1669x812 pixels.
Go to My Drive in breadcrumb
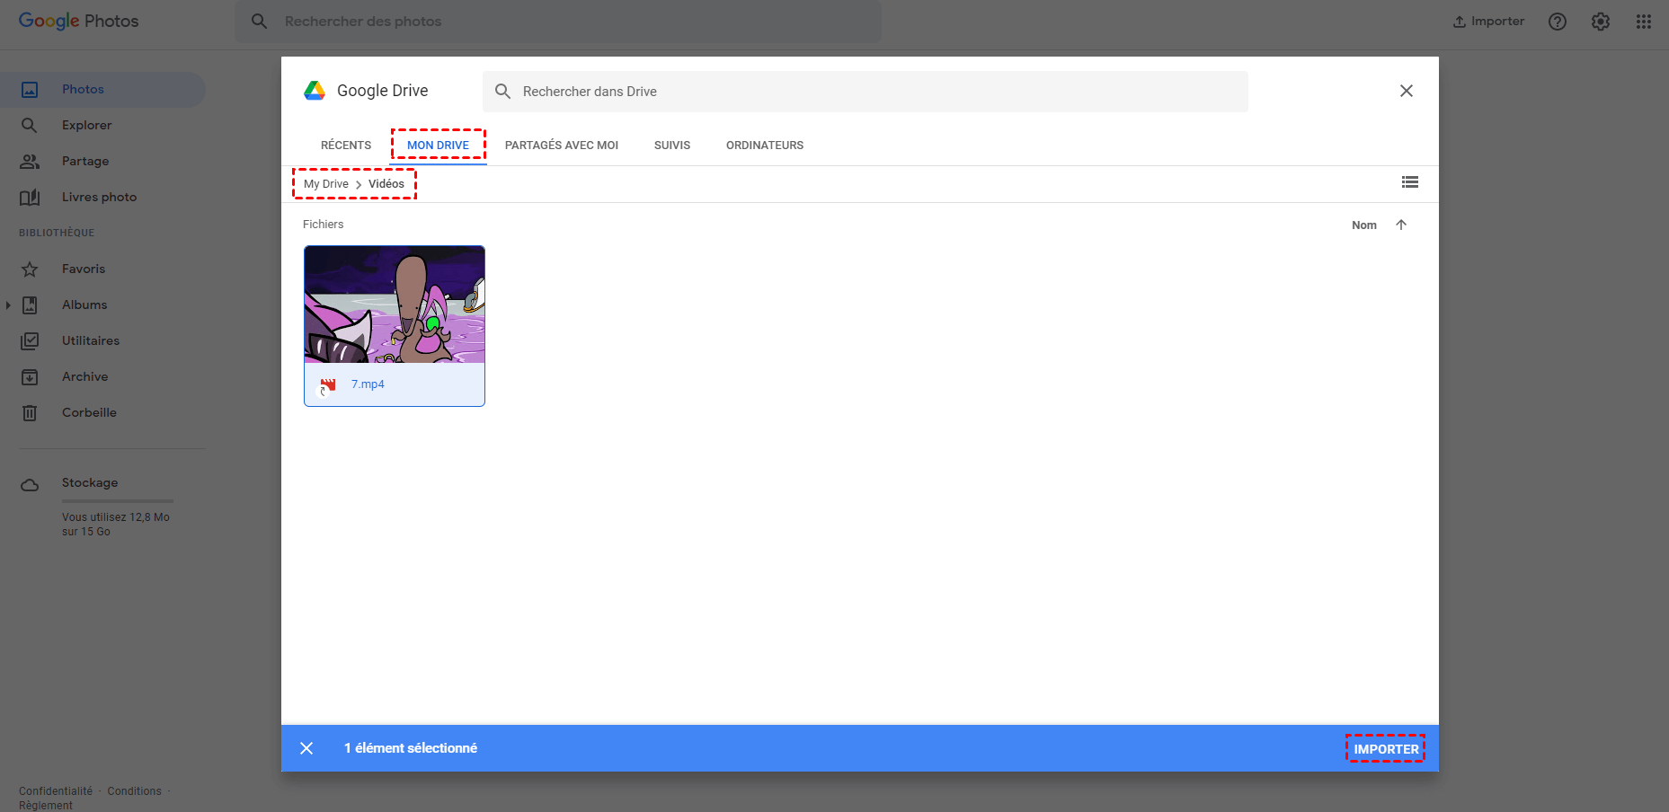(x=326, y=184)
